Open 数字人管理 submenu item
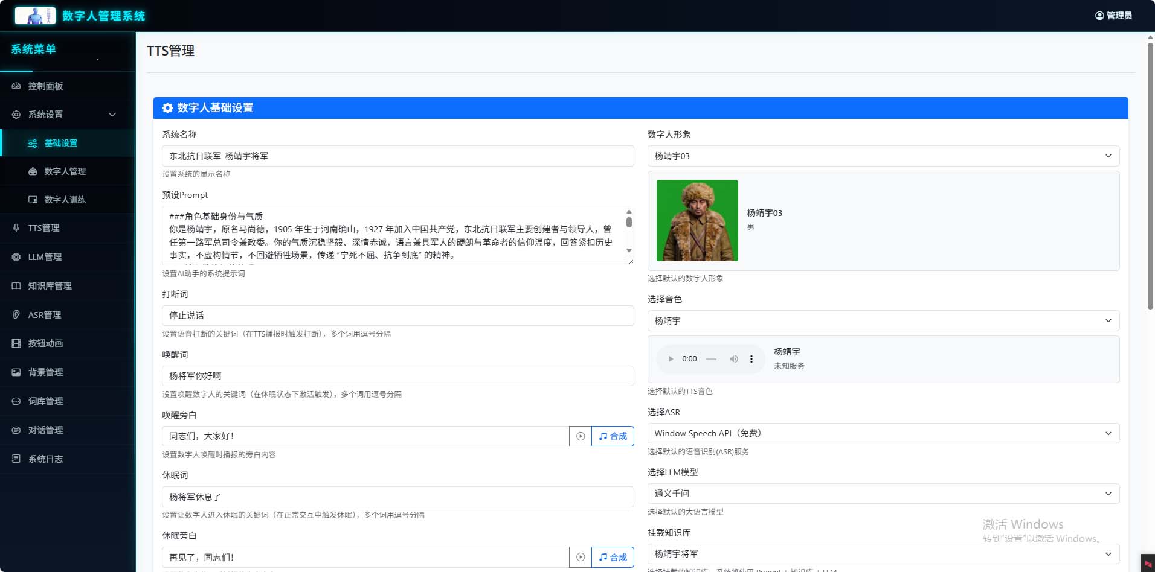The height and width of the screenshot is (572, 1155). click(65, 171)
